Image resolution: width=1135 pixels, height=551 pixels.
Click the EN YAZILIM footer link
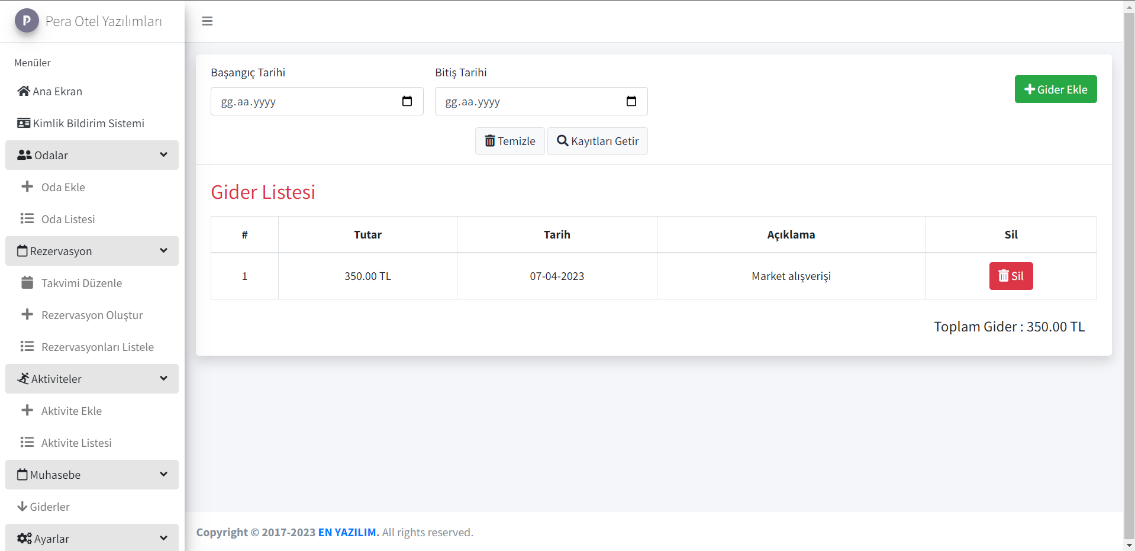click(x=348, y=532)
